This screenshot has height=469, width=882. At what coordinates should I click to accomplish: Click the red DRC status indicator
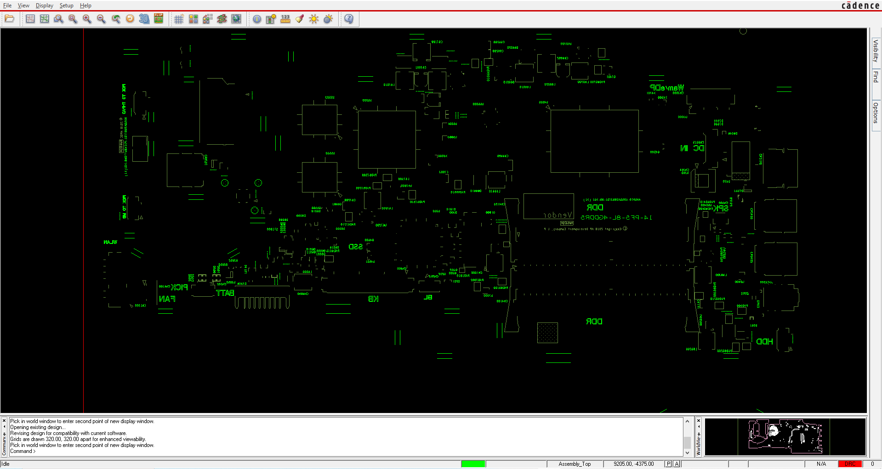[x=850, y=464]
